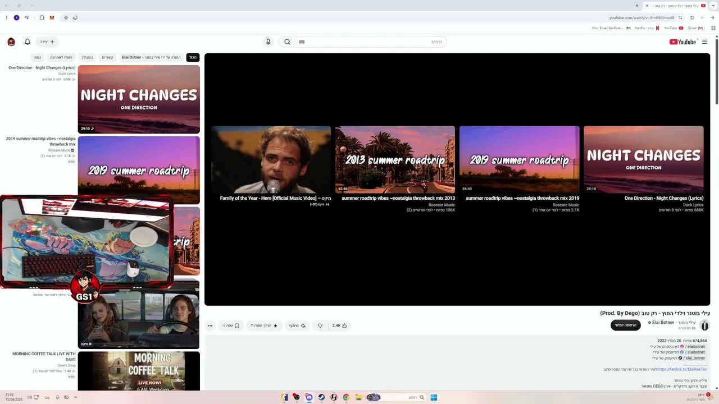The width and height of the screenshot is (719, 404).
Task: Open the notifications bell
Action: click(27, 42)
